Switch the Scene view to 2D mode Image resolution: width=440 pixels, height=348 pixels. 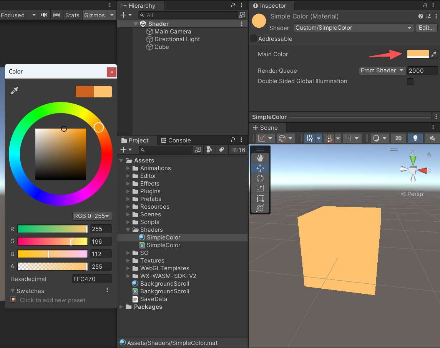[398, 138]
